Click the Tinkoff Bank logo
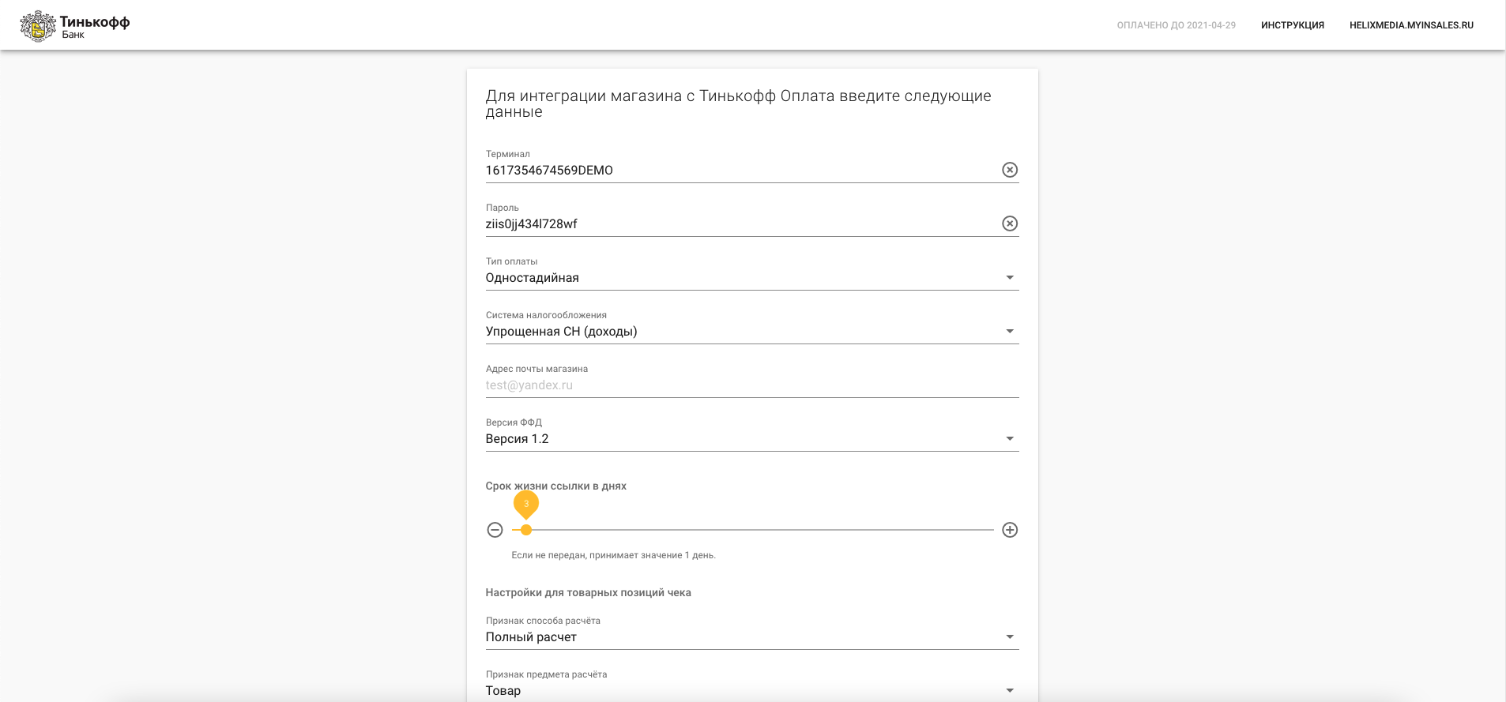This screenshot has height=702, width=1506. point(75,26)
